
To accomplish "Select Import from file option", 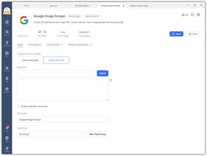I will pos(56,60).
